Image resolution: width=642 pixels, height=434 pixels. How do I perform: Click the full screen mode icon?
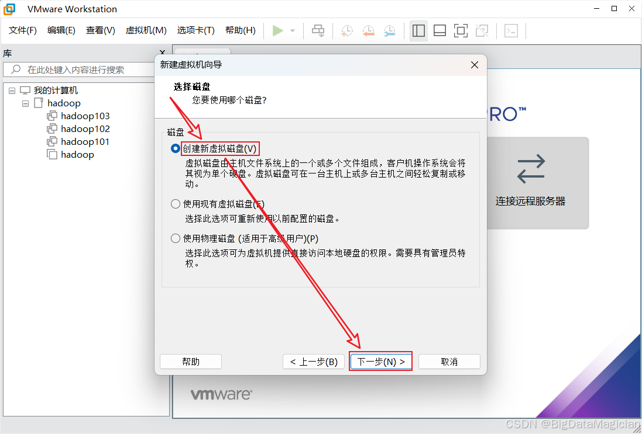click(461, 30)
